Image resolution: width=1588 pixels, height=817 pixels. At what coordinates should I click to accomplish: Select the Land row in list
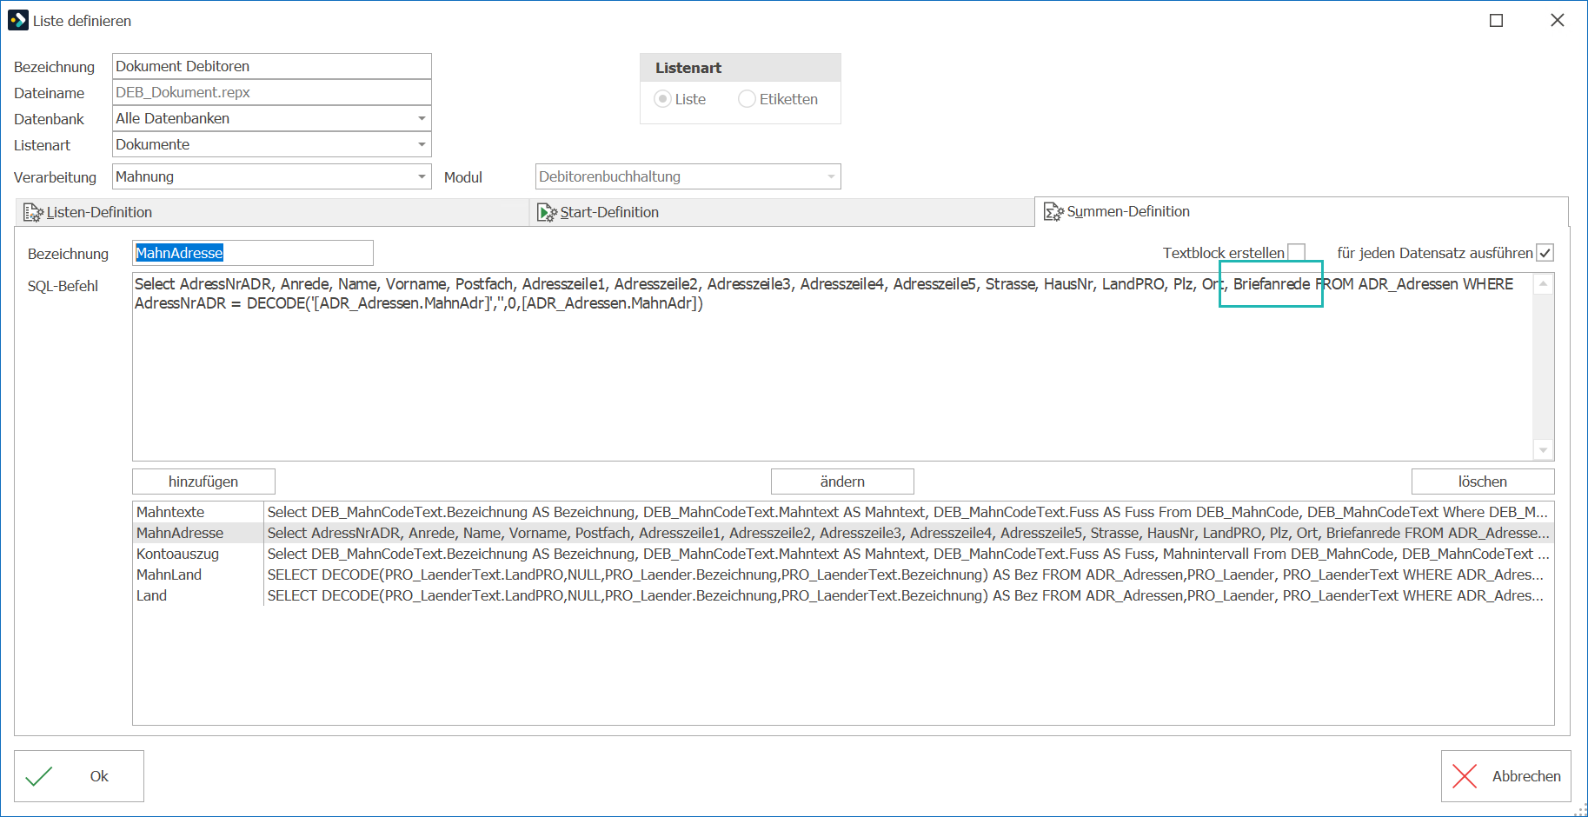pos(843,595)
